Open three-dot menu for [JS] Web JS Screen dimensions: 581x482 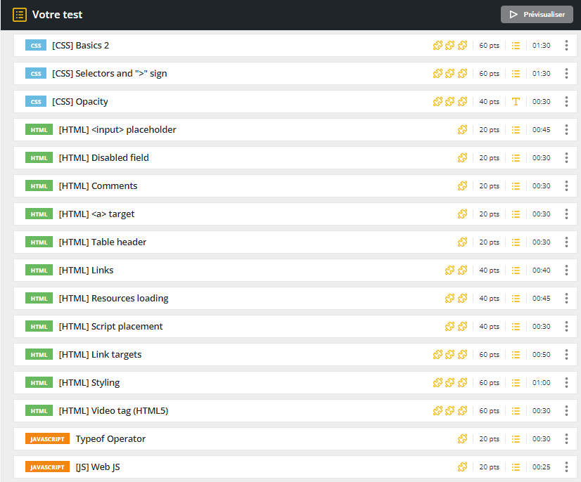point(566,467)
